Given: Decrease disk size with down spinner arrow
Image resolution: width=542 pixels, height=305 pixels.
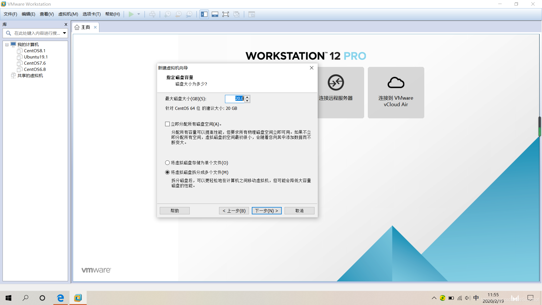Looking at the screenshot, I should [x=247, y=101].
